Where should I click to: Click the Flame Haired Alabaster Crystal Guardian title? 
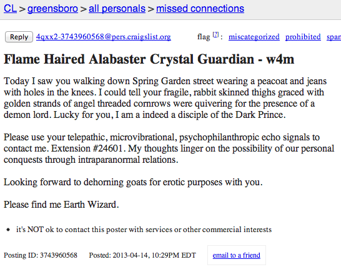[x=149, y=59]
